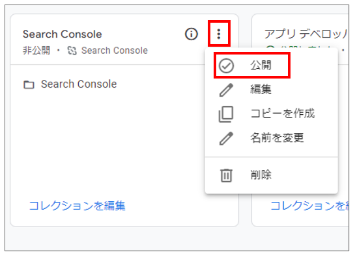The height and width of the screenshot is (257, 355).
Task: Click the link icon beside the Search Console subtitle
Action: 72,51
